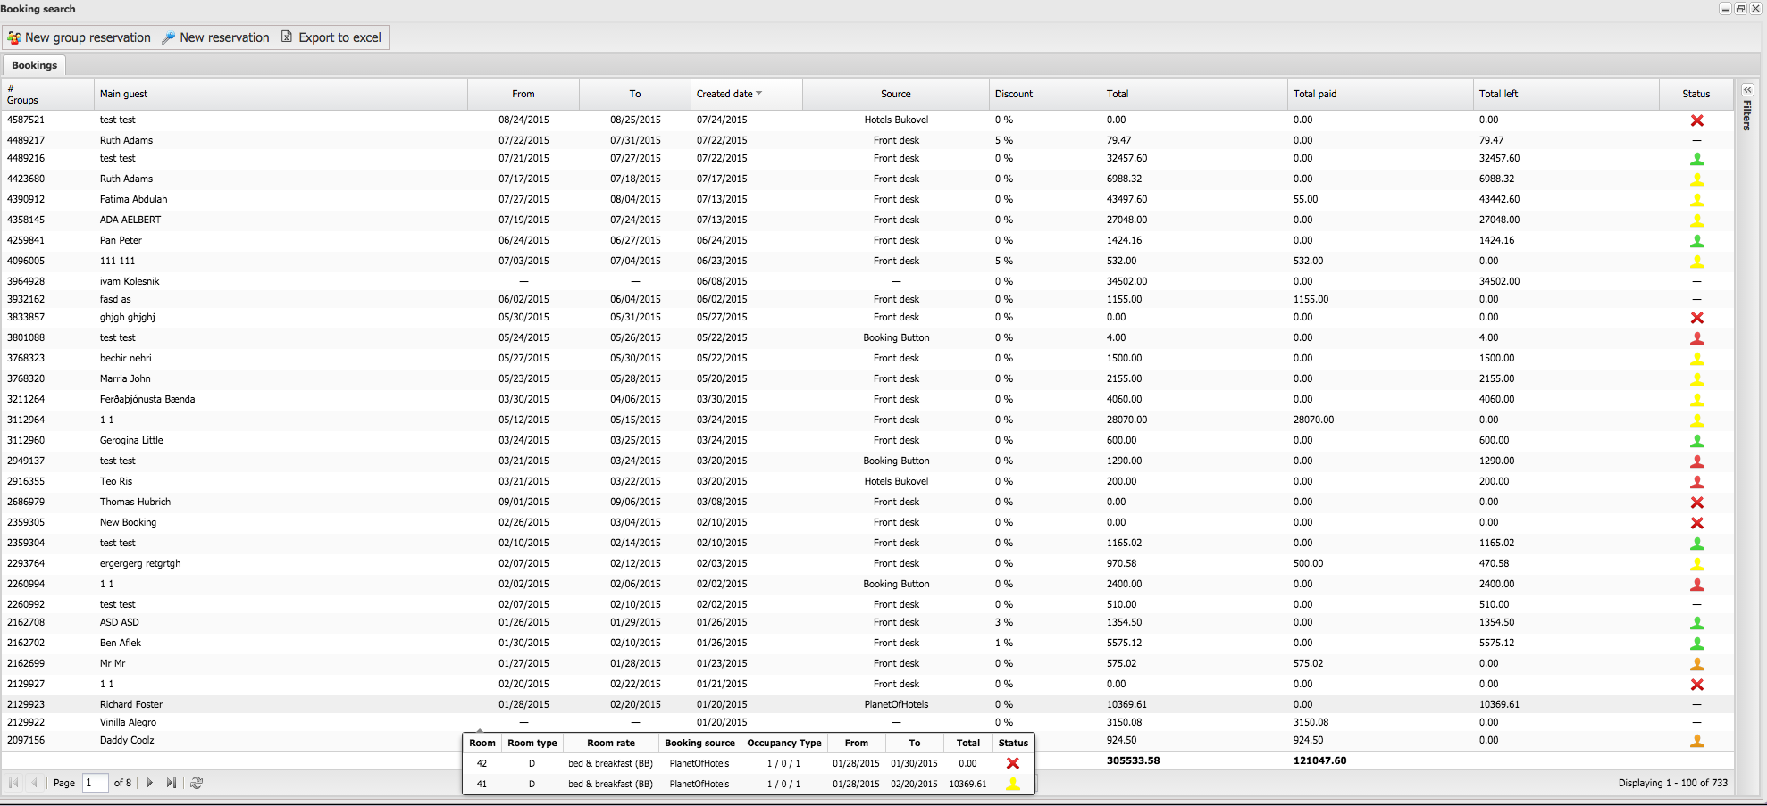Select the Bookings tab
This screenshot has width=1767, height=806.
34,65
